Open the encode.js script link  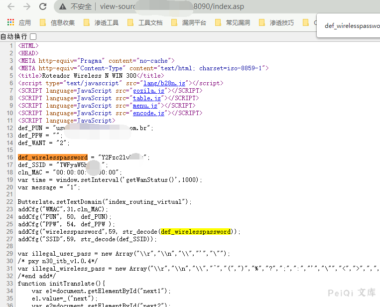148,113
